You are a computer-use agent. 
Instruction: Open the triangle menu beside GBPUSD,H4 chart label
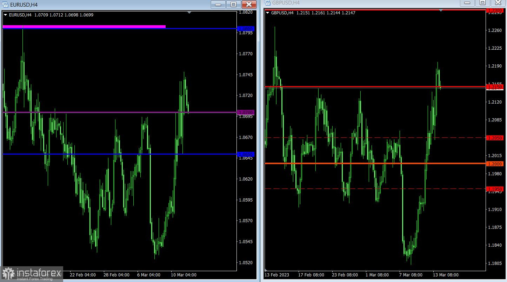268,13
